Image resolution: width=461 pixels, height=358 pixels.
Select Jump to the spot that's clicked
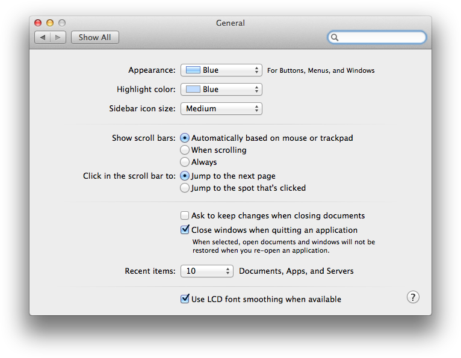(185, 188)
